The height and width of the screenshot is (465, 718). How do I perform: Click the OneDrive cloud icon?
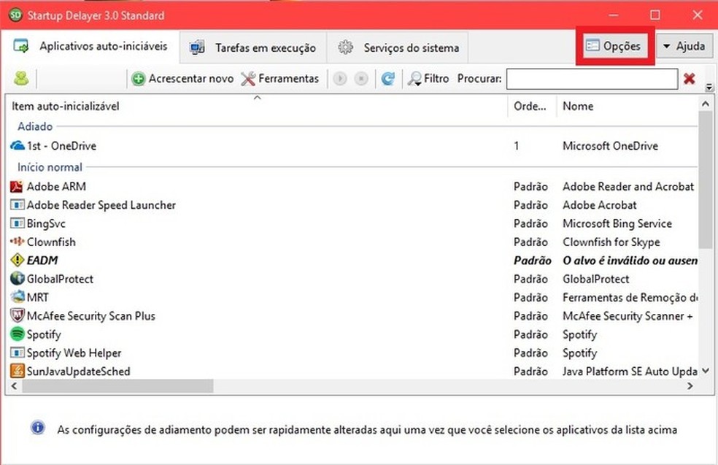point(18,146)
